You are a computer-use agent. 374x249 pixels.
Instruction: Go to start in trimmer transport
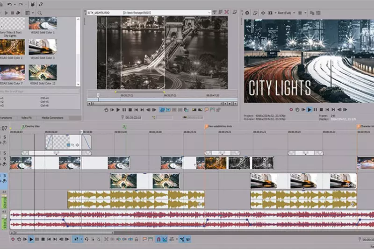(136, 110)
